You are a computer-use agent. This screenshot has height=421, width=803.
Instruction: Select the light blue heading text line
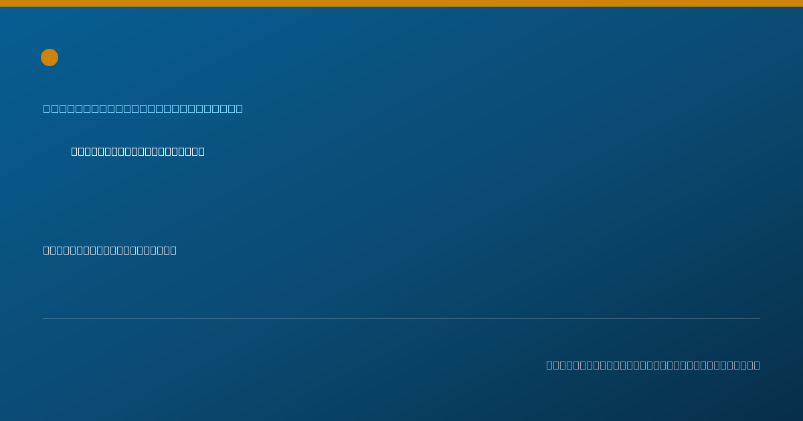tap(143, 108)
